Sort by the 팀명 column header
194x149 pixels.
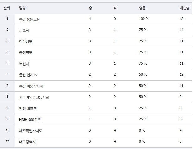pyautogui.click(x=23, y=8)
